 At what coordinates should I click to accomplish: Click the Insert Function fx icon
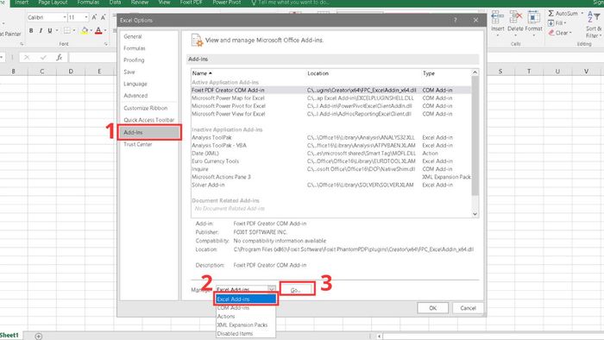60,57
